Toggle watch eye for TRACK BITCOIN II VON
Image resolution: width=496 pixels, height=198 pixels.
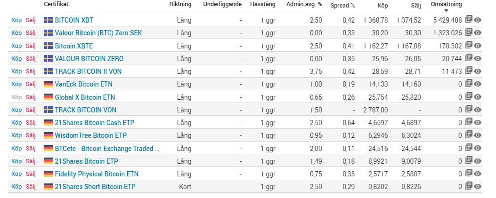pyautogui.click(x=478, y=71)
